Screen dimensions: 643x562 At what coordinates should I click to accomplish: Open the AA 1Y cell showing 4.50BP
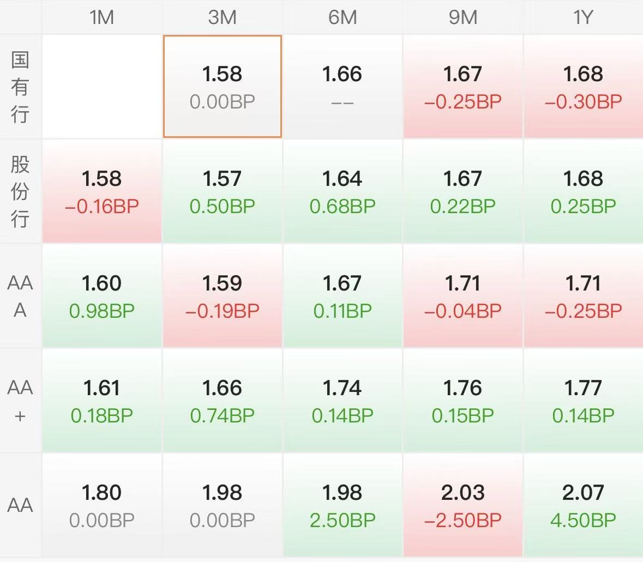584,505
